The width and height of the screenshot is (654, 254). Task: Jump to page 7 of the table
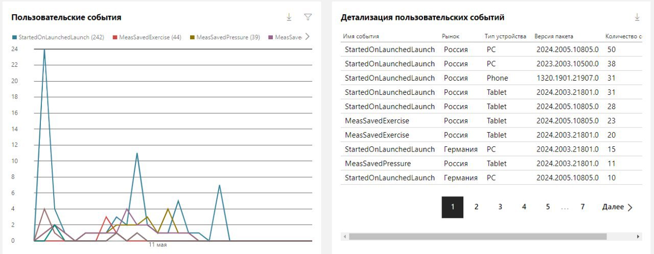[582, 207]
